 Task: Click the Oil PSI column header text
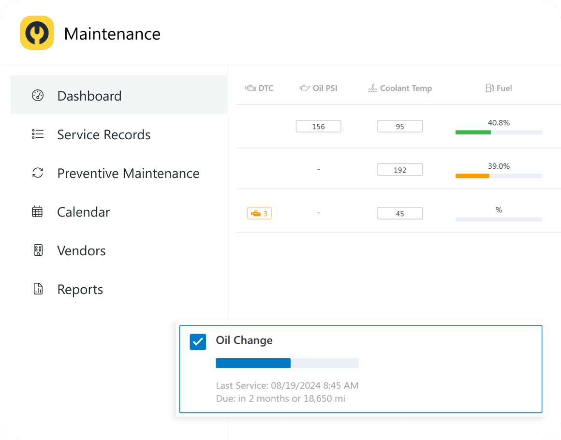coord(325,88)
